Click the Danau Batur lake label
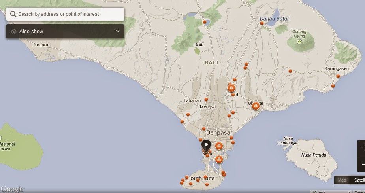The image size is (365, 193). (x=275, y=19)
